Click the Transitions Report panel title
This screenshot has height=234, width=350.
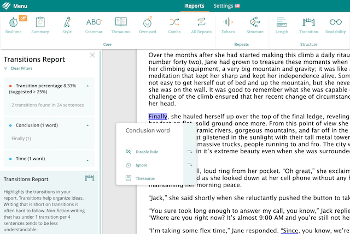coord(34,59)
